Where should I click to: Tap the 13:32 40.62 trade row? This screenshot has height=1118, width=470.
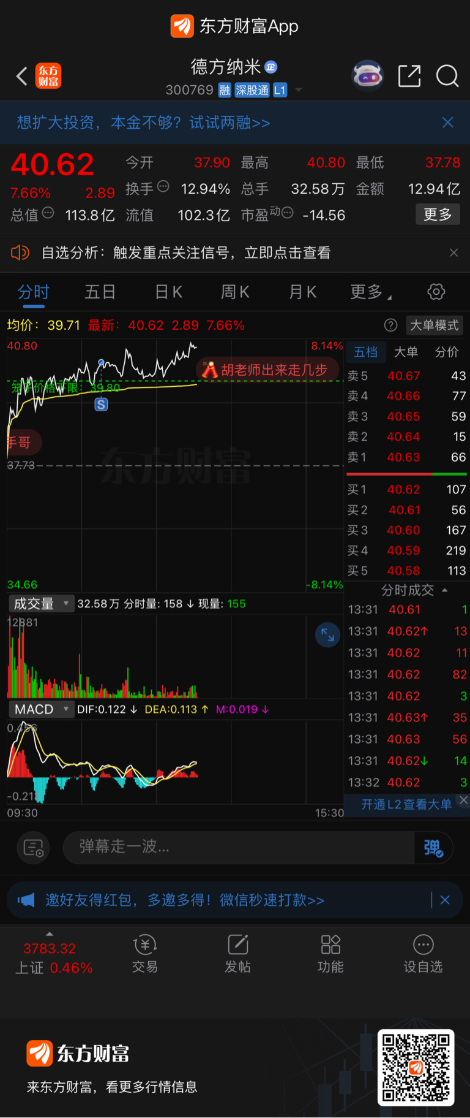click(x=408, y=782)
